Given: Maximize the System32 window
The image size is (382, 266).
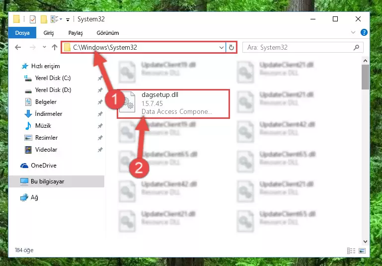Looking at the screenshot, I should (x=335, y=19).
